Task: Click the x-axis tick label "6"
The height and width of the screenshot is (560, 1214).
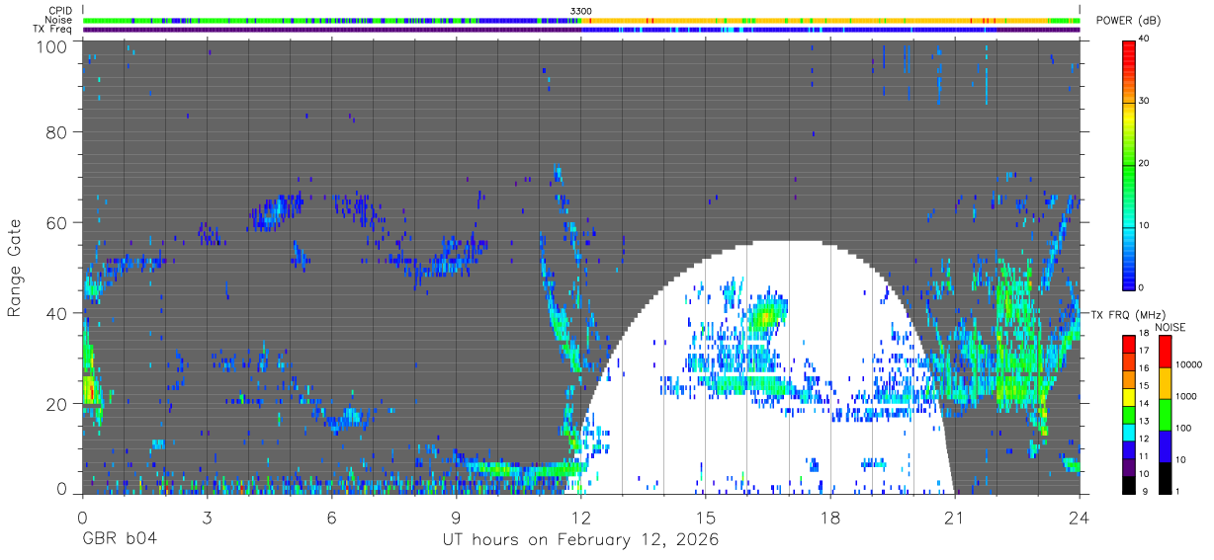Action: click(x=331, y=517)
